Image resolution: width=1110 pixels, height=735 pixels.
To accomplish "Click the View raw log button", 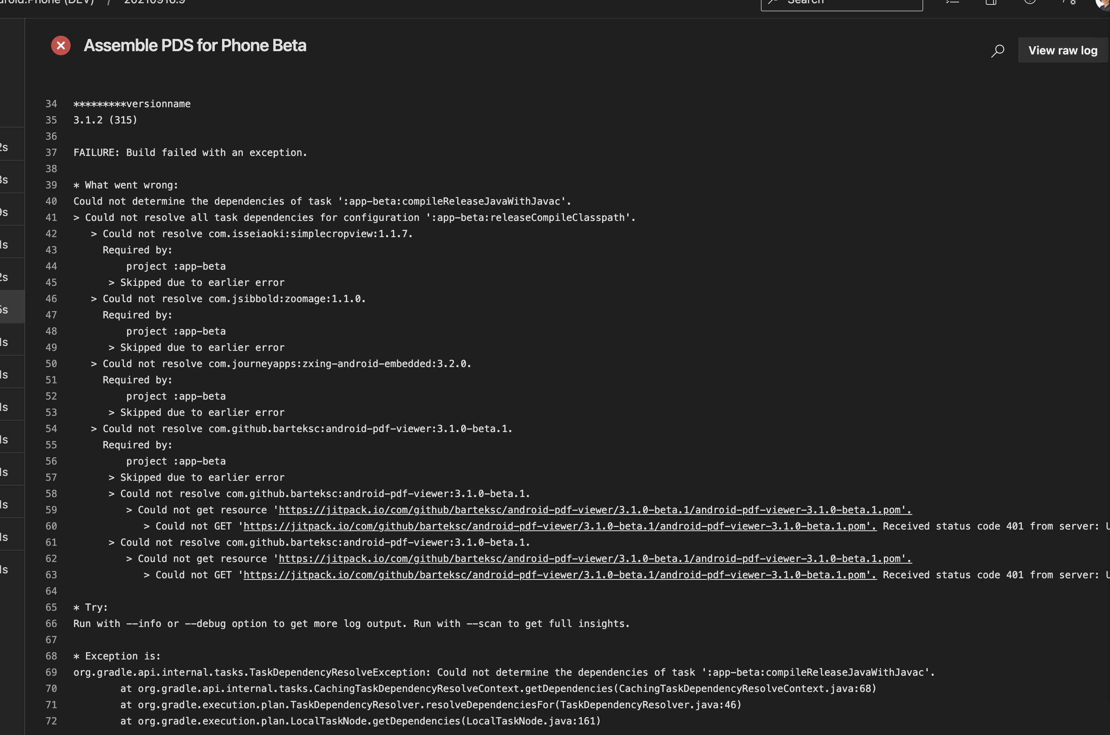I will click(1062, 50).
